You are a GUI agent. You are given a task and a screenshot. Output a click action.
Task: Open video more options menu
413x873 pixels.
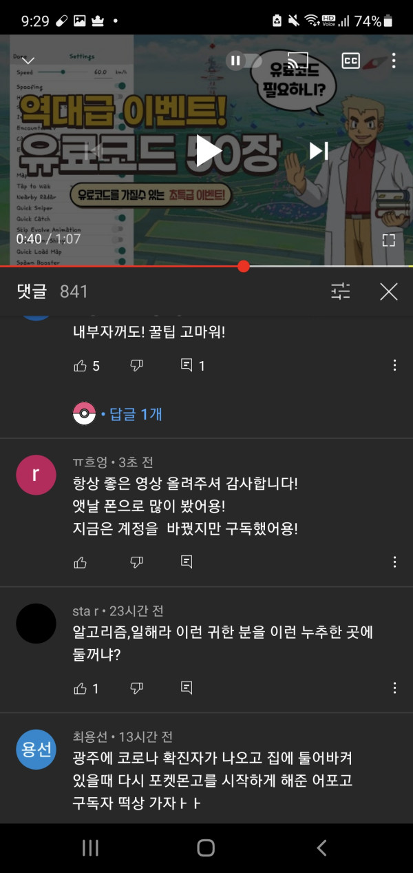tap(394, 61)
